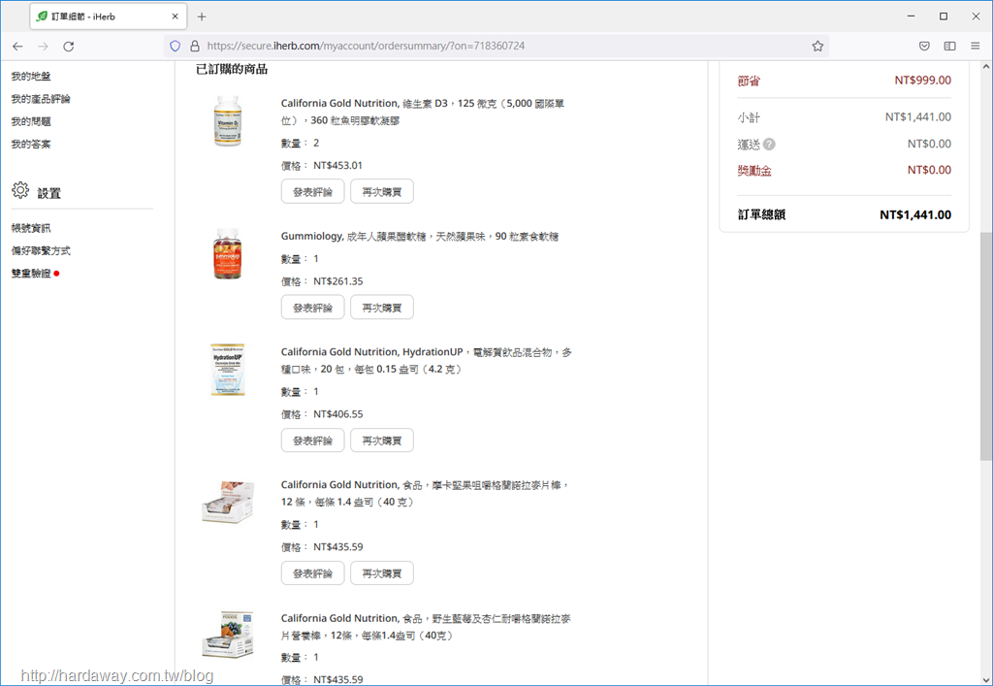The image size is (993, 686).
Task: Click the 獎勵金 label
Action: [x=754, y=171]
